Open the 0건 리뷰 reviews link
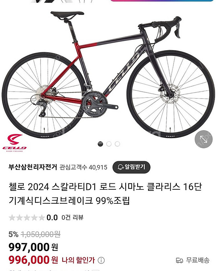Viewport: 218px width, 271px height. coord(72,217)
